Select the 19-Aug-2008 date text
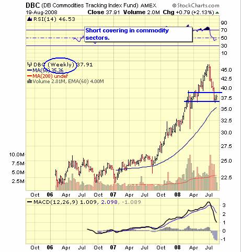The image size is (241, 252). coord(41,13)
